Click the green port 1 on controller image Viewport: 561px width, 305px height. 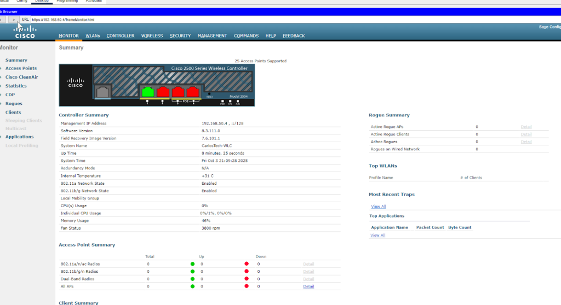click(147, 91)
